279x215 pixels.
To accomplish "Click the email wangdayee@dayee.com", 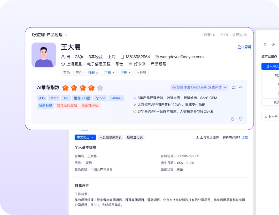I will (182, 57).
